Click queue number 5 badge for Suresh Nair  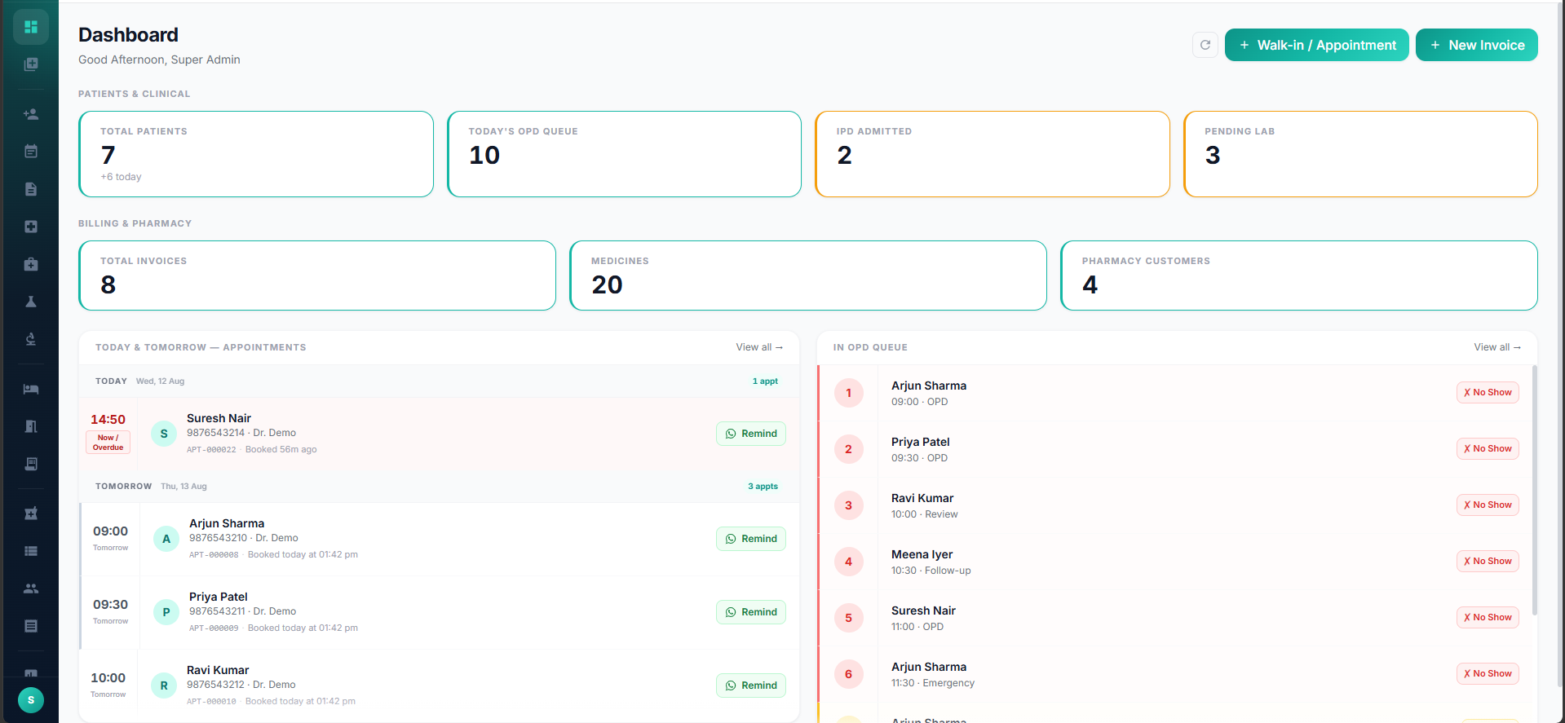tap(848, 618)
